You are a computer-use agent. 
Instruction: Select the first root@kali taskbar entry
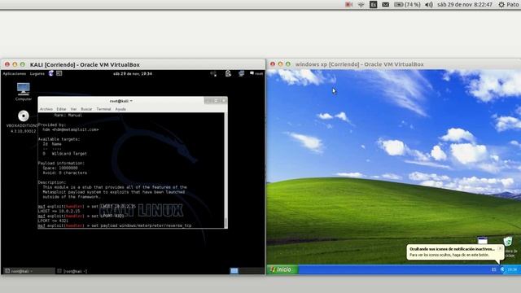(29, 271)
